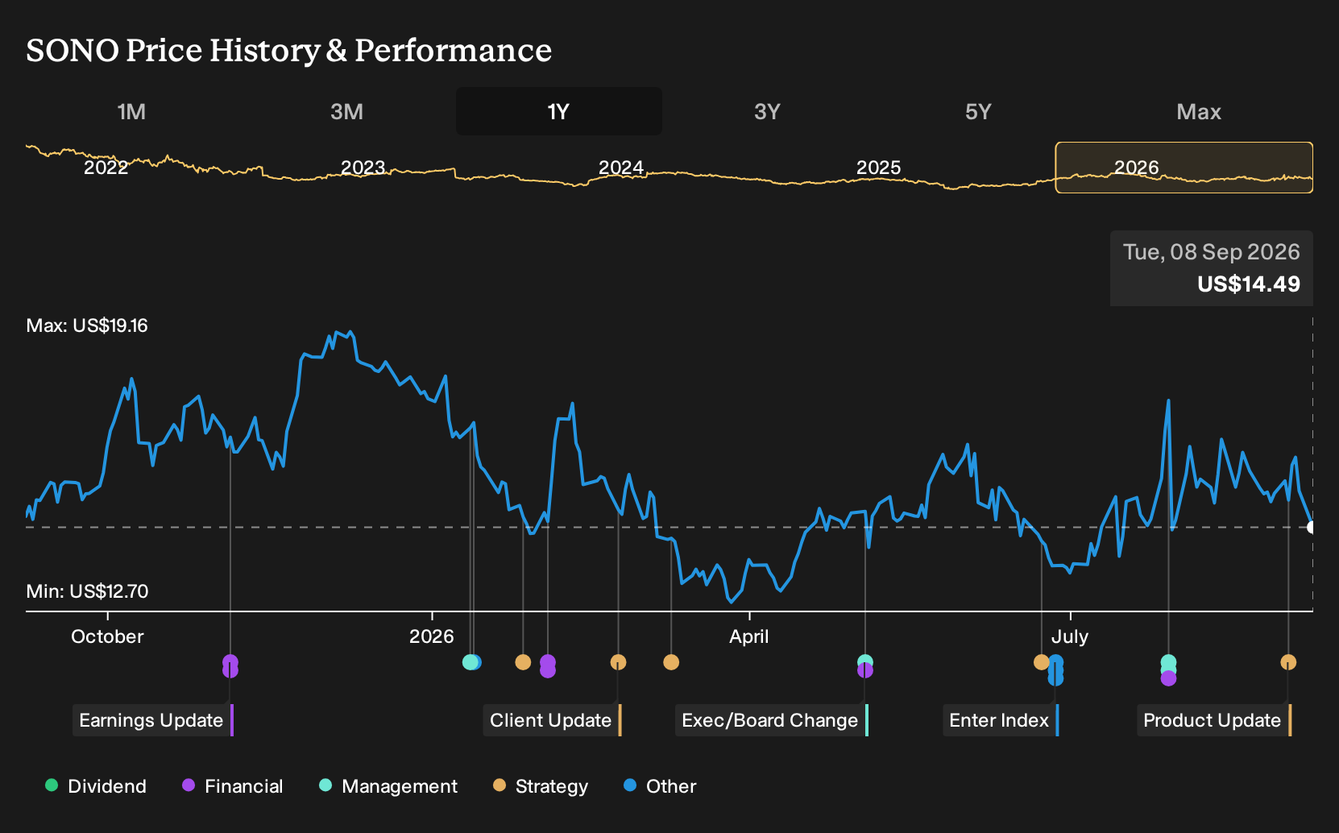Show the Max time range
This screenshot has height=833, width=1339.
click(1199, 111)
